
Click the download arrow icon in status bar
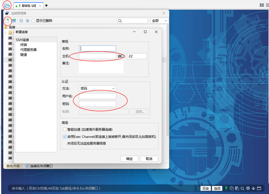(254, 188)
